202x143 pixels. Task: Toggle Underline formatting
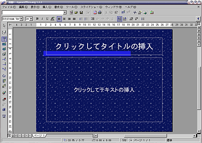47,19
